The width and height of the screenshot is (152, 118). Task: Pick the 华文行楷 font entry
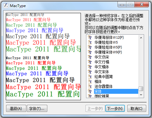point(102,62)
